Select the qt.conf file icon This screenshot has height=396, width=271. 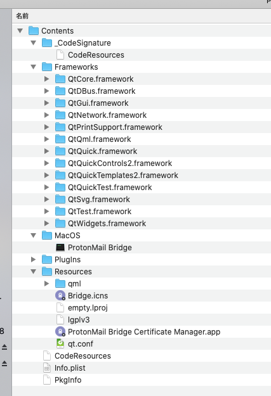pyautogui.click(x=60, y=343)
